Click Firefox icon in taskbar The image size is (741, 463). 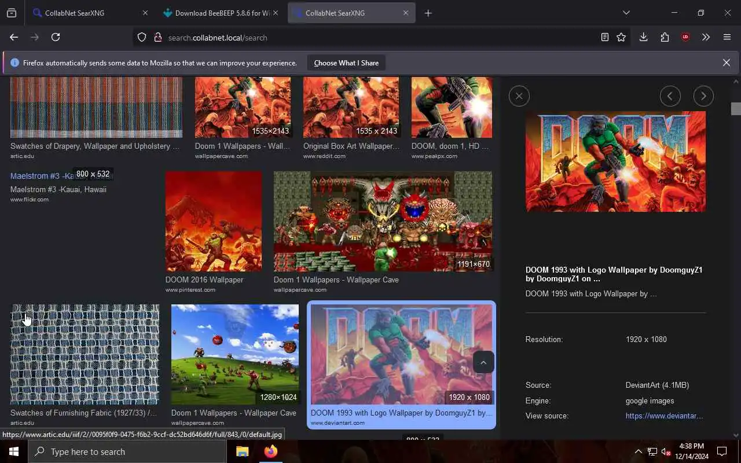pyautogui.click(x=270, y=451)
